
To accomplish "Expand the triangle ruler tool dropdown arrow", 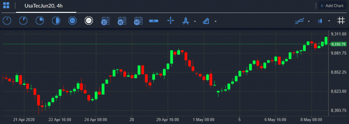I will tap(215, 21).
